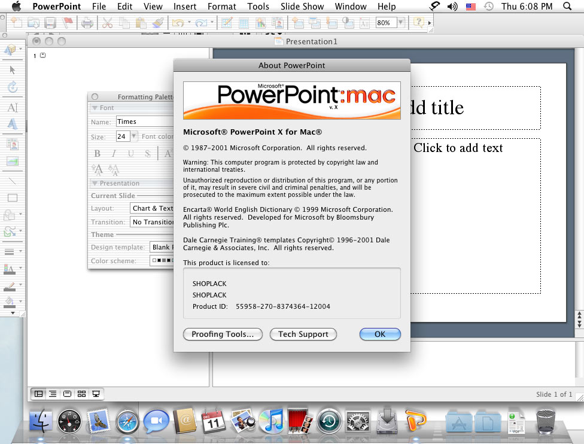The image size is (584, 444).
Task: Click the Print icon in the toolbar
Action: click(87, 23)
